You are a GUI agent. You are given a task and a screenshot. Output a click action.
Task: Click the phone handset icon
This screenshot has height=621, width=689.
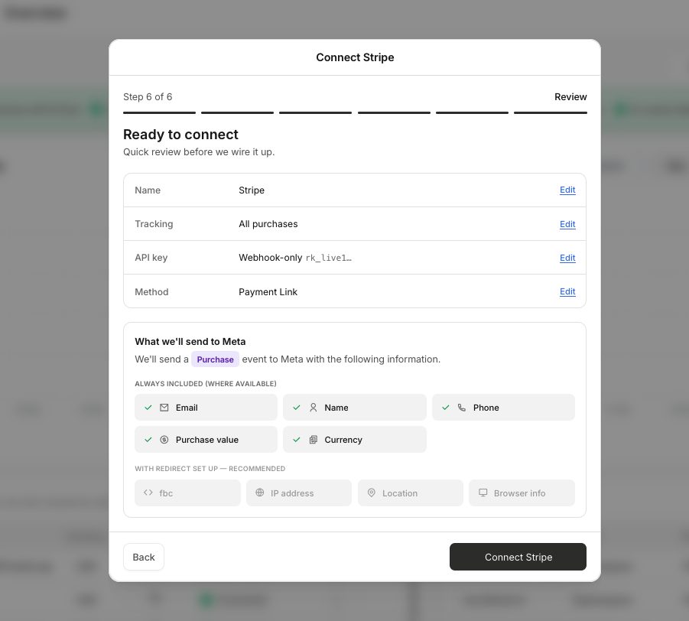461,408
